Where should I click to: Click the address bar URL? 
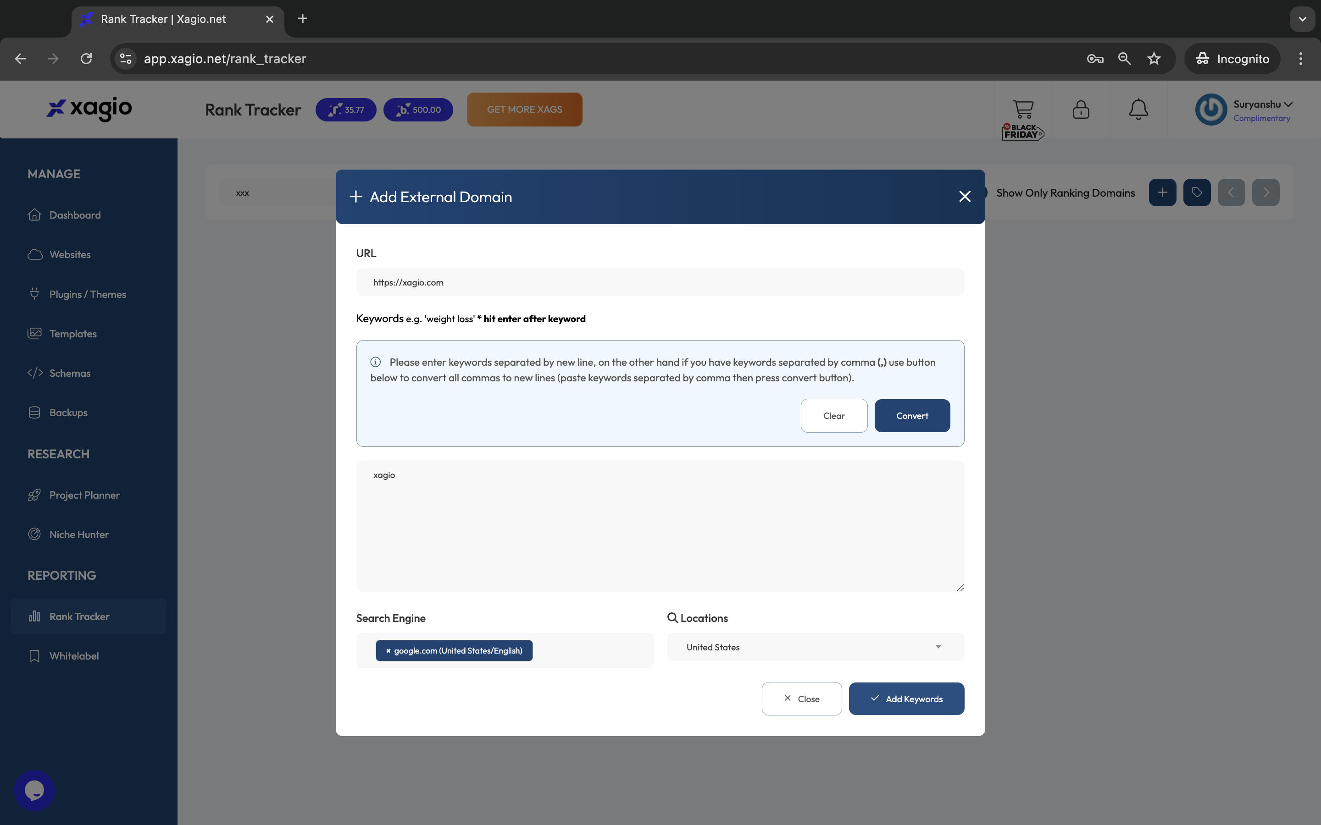pos(225,59)
